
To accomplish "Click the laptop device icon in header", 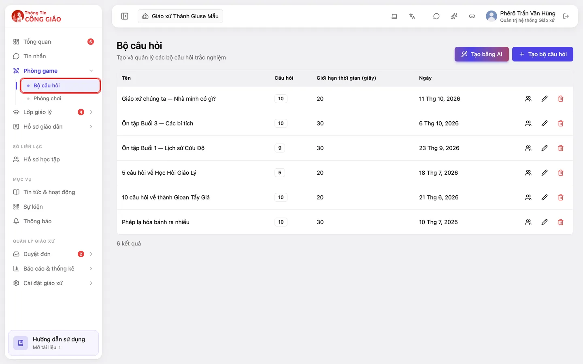I will point(394,16).
